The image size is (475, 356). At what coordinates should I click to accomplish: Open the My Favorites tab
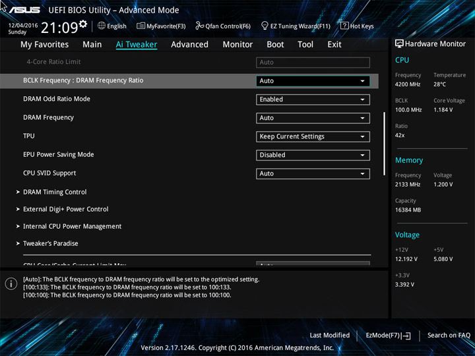45,45
